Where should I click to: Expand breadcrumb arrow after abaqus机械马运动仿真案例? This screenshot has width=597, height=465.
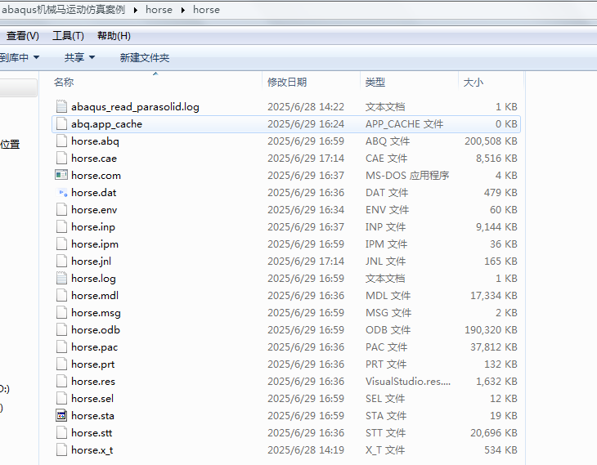(x=135, y=10)
